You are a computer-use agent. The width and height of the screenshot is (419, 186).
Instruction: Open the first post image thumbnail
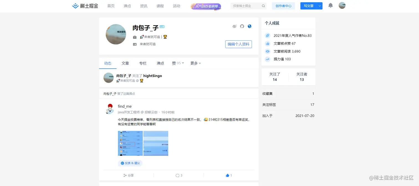[130, 143]
